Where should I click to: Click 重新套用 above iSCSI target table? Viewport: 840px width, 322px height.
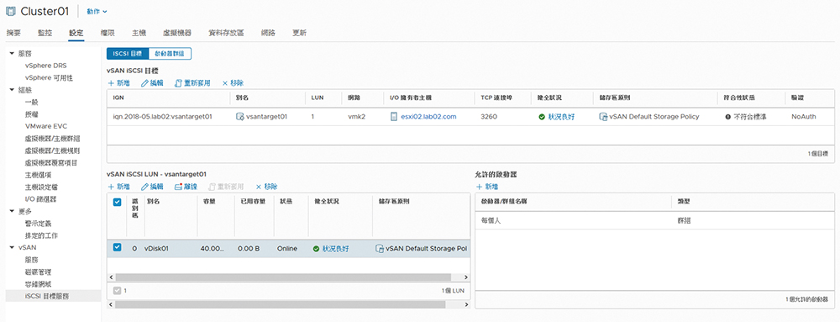[192, 83]
